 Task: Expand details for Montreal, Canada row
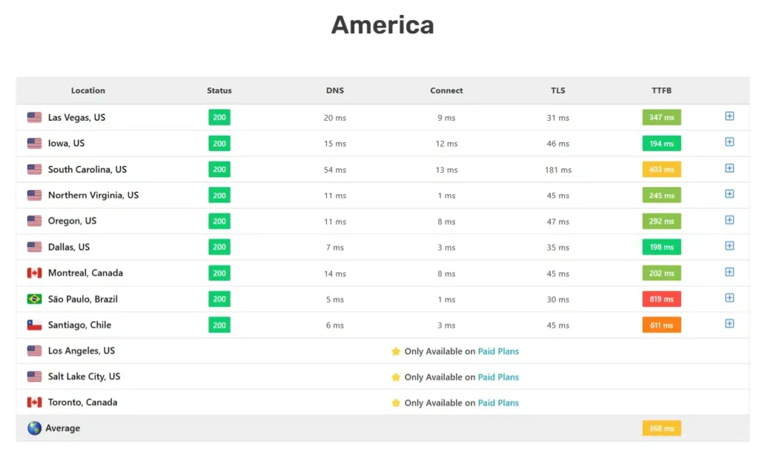click(x=729, y=272)
